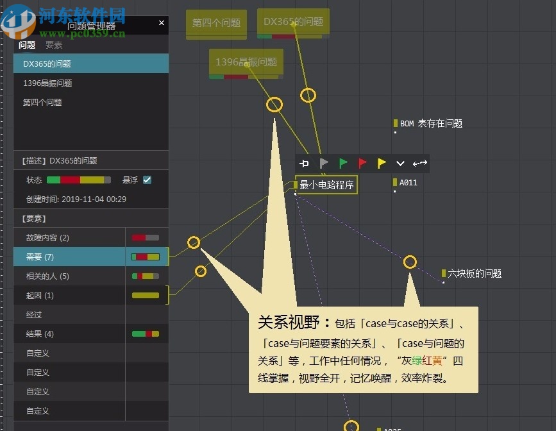556x431 pixels.
Task: Click the circle marker near 六块板的问题
Action: point(410,262)
